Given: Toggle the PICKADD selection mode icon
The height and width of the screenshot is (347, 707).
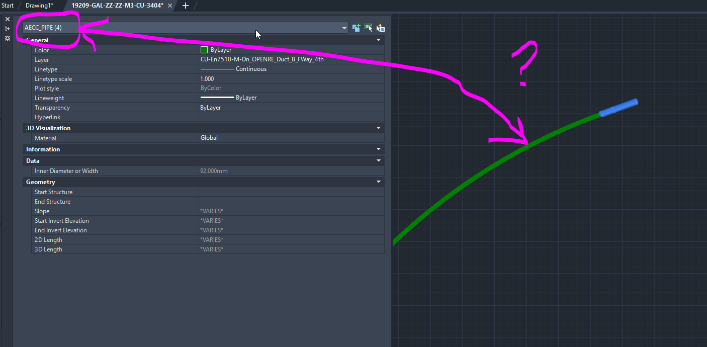Looking at the screenshot, I should click(357, 28).
